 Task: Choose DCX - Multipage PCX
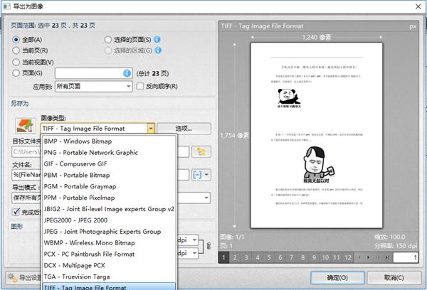pyautogui.click(x=109, y=265)
